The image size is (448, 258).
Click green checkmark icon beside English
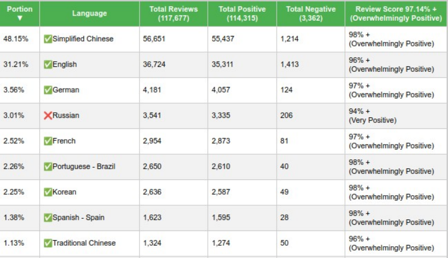coord(48,64)
